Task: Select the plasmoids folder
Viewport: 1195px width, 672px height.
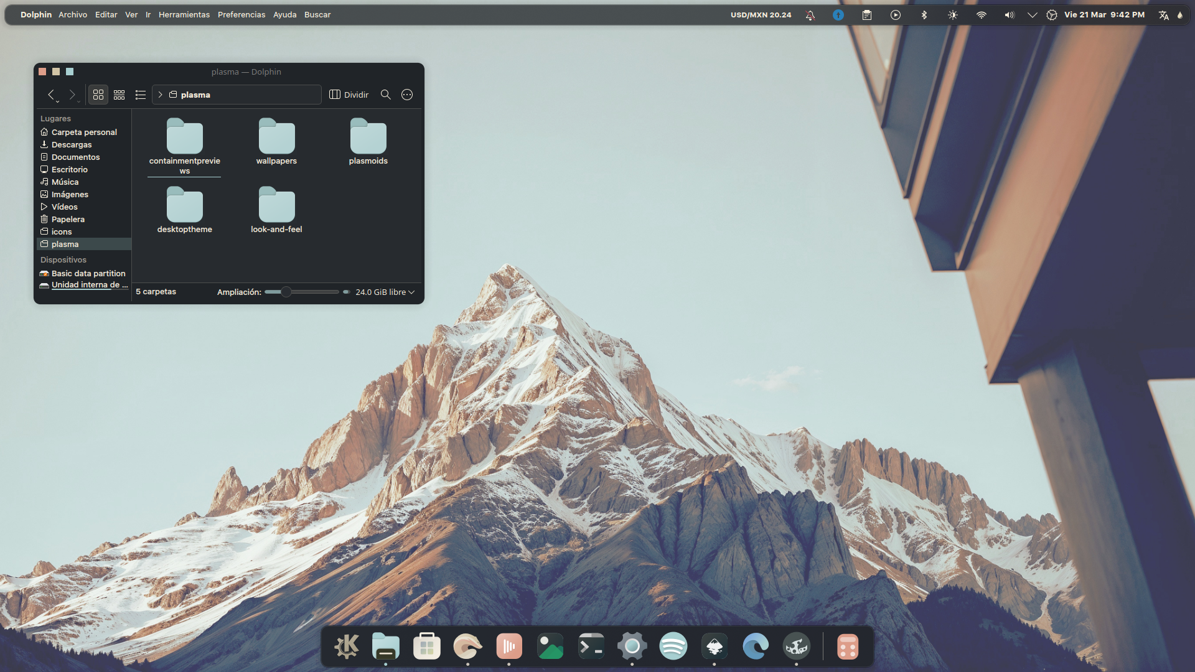Action: [x=368, y=142]
